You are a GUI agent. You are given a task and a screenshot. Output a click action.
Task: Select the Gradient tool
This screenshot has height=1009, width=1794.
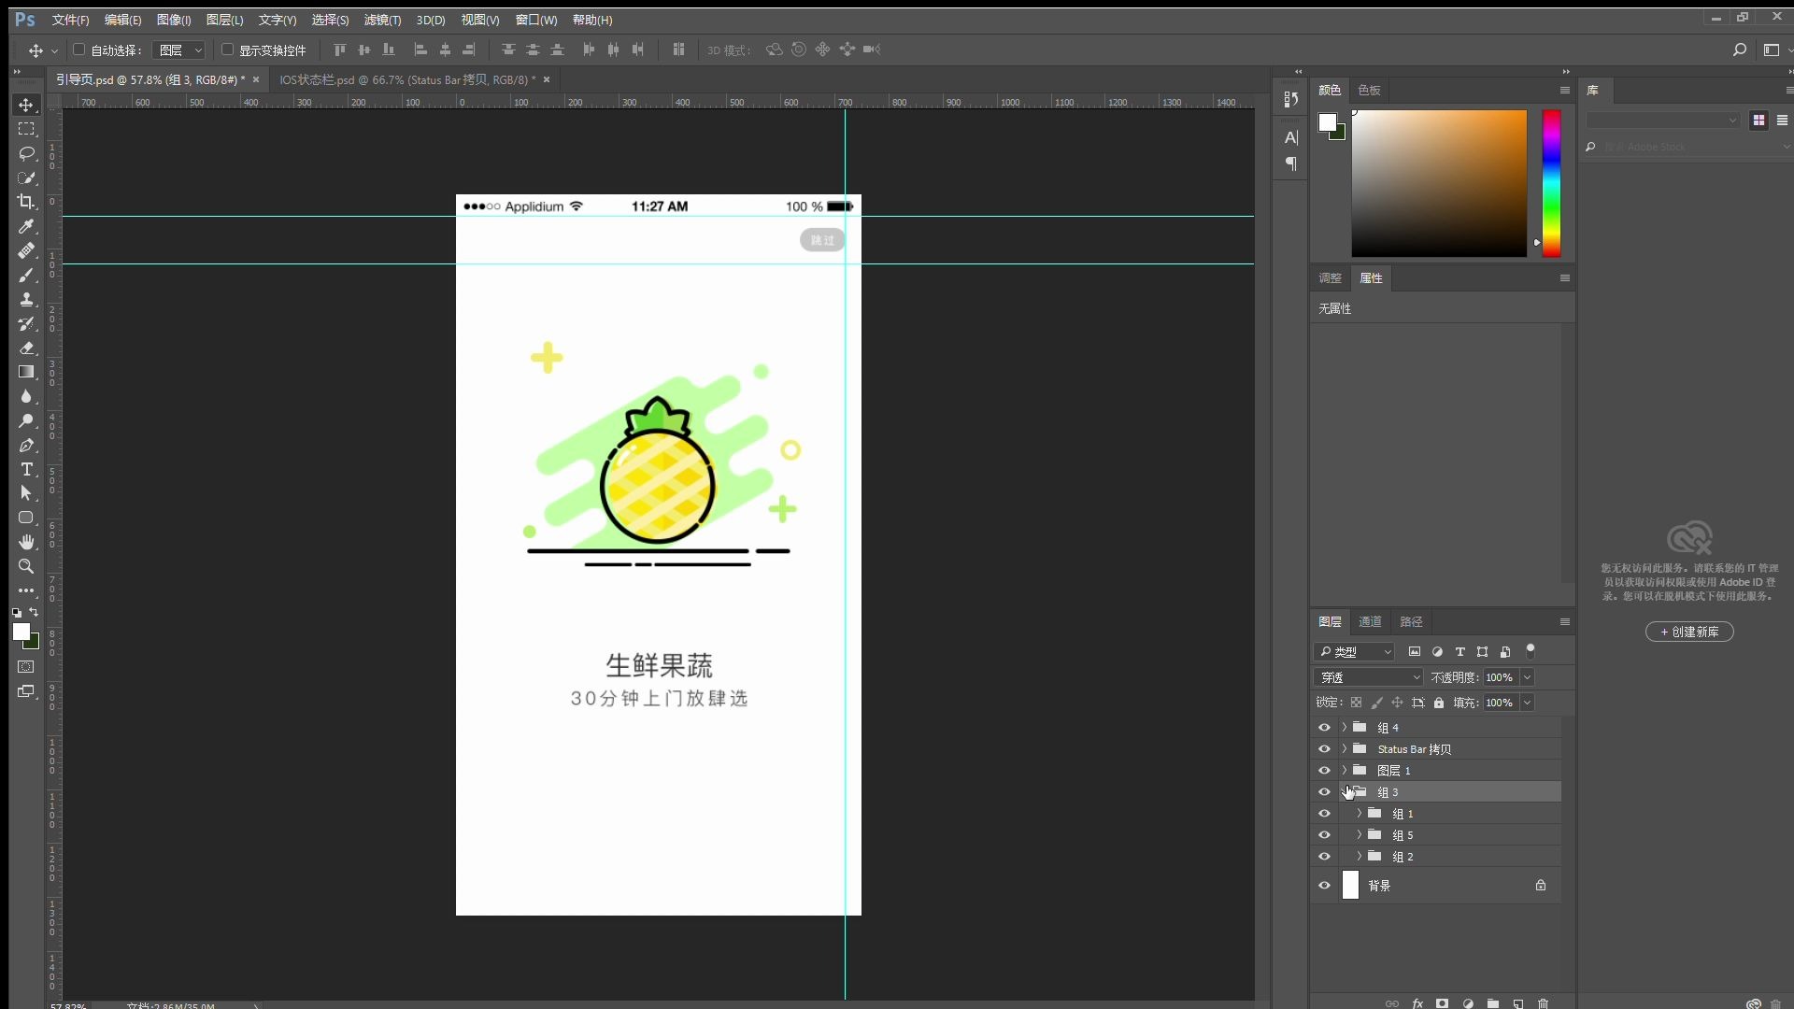26,372
